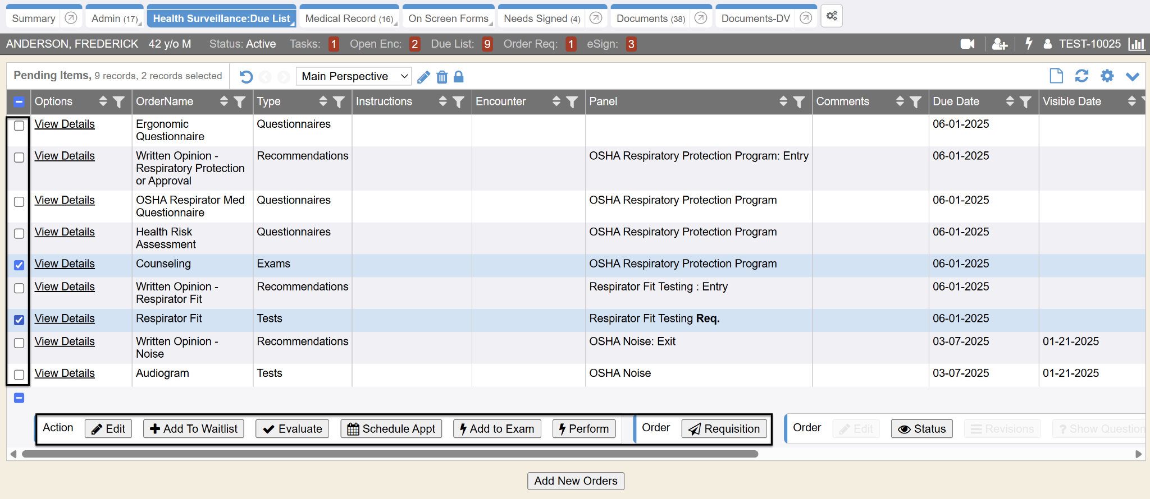Click the Add New Orders button
The image size is (1150, 499).
576,481
